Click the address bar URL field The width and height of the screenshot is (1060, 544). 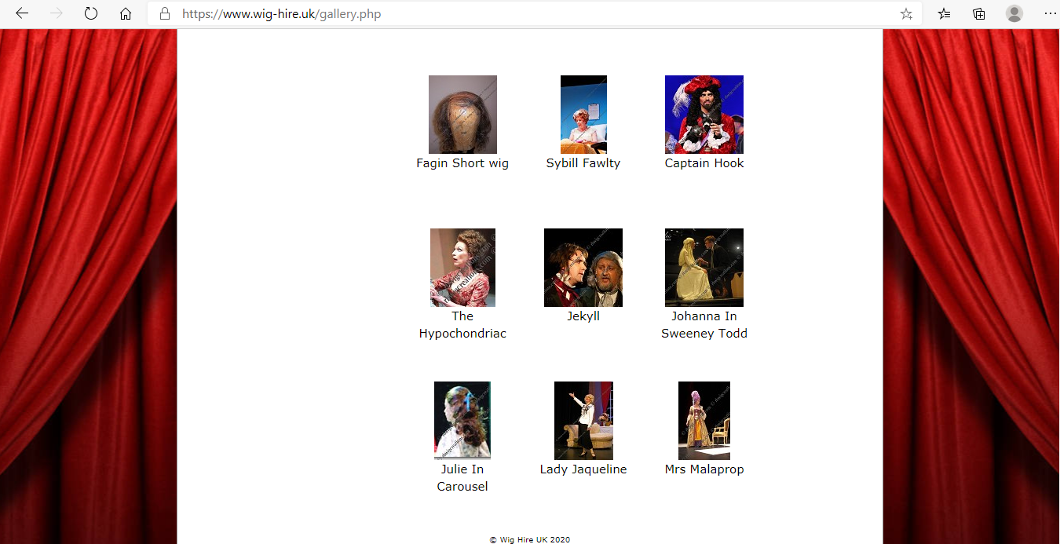click(534, 13)
